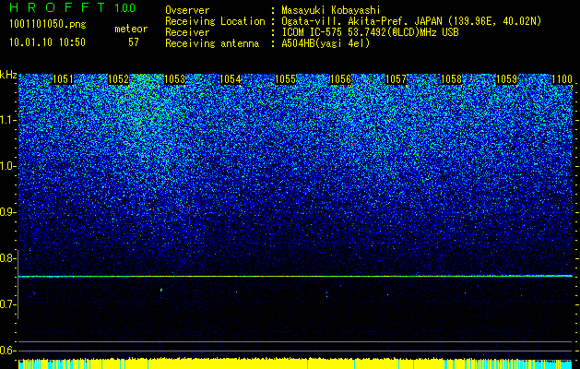This screenshot has width=580, height=369.
Task: Click the 0.8 kHz axis label
Action: pyautogui.click(x=7, y=258)
